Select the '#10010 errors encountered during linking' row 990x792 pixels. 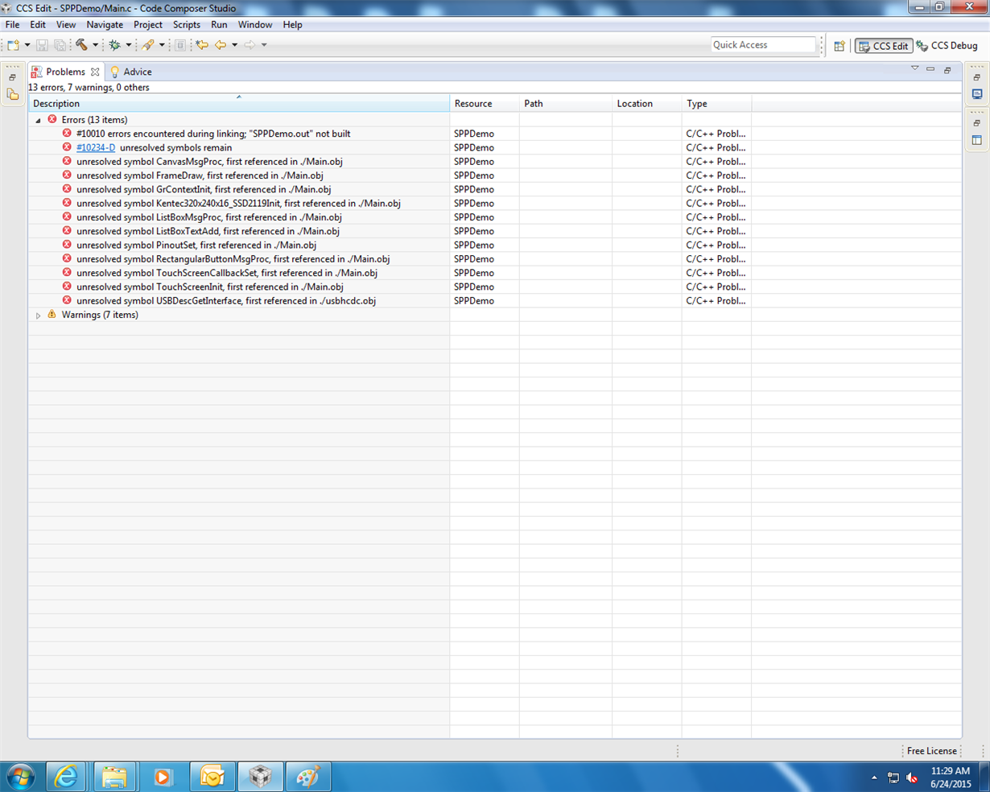(495, 134)
